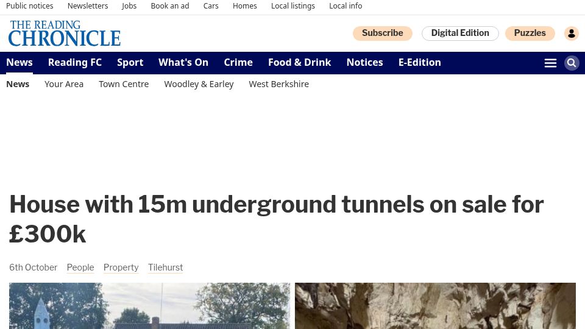Select the News main navigation item
The image size is (585, 329).
tap(19, 62)
